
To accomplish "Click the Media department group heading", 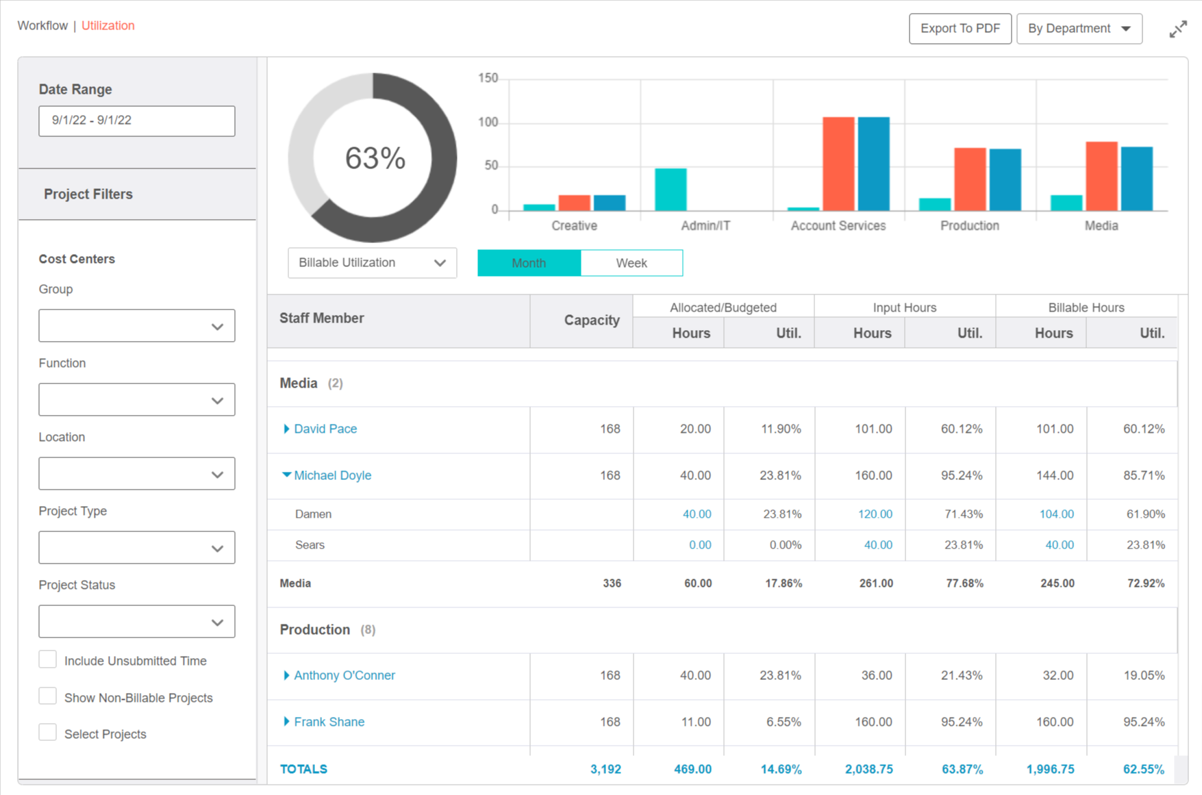I will pyautogui.click(x=299, y=383).
